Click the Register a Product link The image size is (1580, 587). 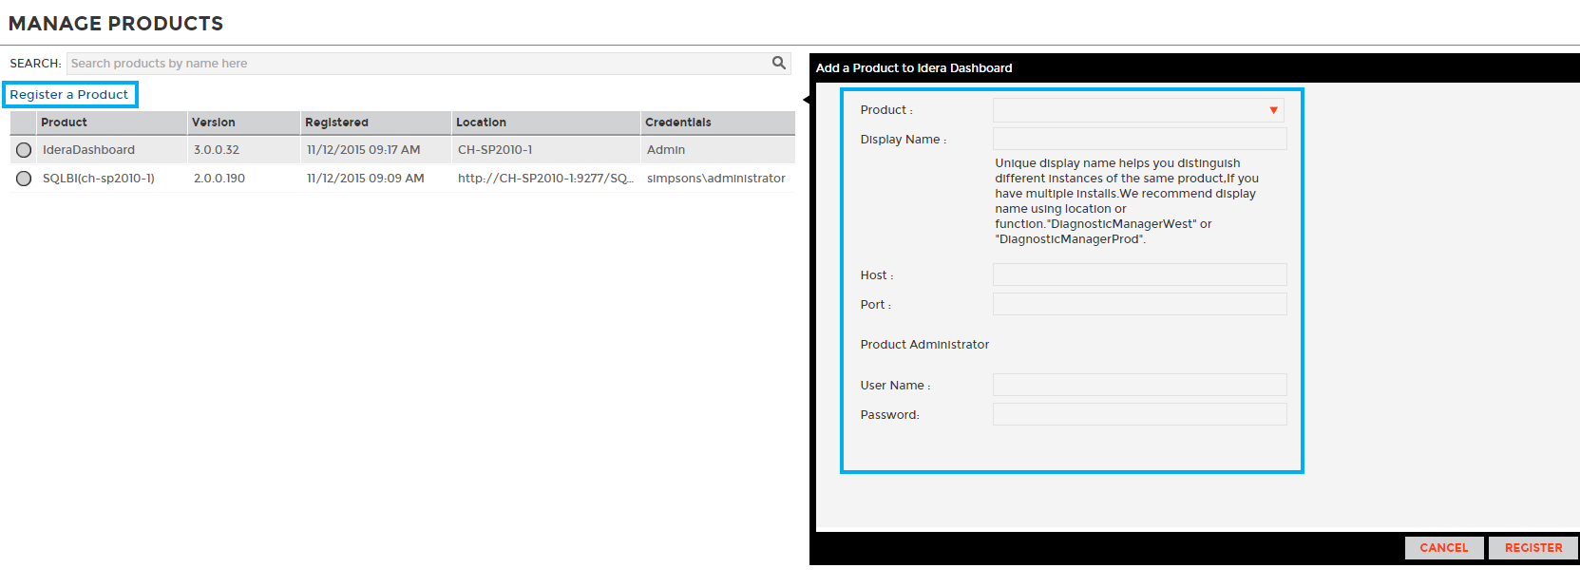[69, 94]
